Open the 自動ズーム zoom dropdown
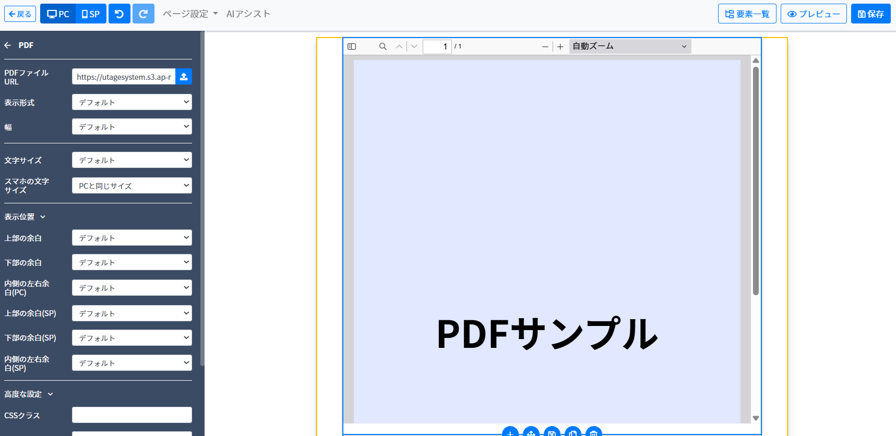This screenshot has width=896, height=436. [629, 46]
